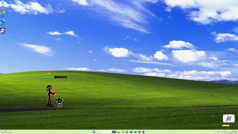This screenshot has height=134, width=238.
Task: Open network settings from the system tray
Action: point(224,132)
